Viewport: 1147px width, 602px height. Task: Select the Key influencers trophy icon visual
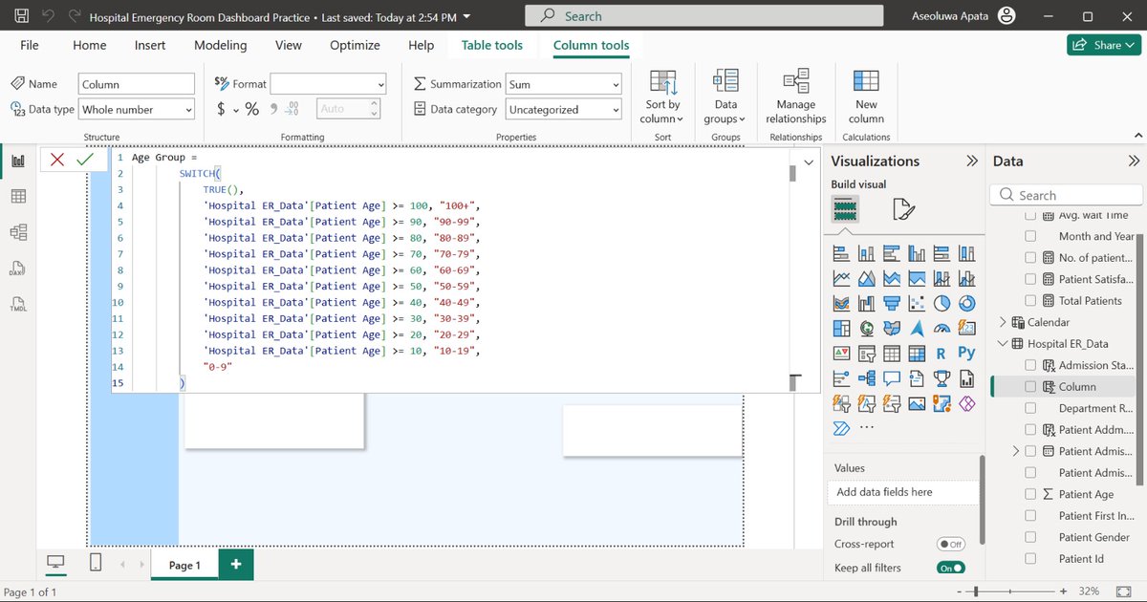[x=941, y=378]
